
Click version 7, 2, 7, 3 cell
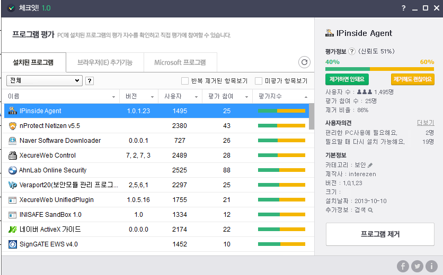pos(138,155)
